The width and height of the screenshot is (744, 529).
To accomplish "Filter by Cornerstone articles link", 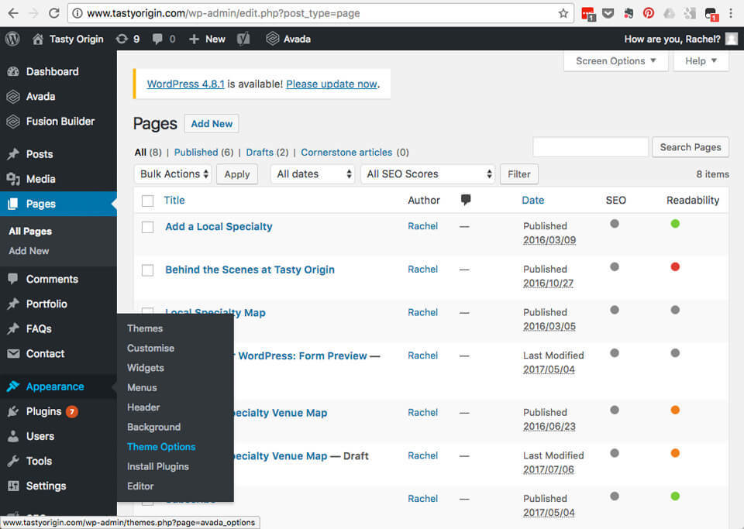I will 346,152.
